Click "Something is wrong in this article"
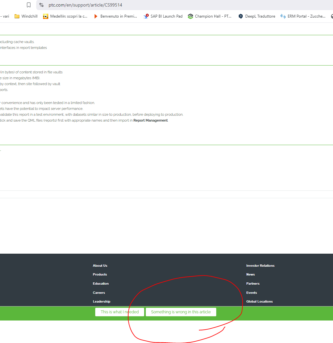 (181, 312)
